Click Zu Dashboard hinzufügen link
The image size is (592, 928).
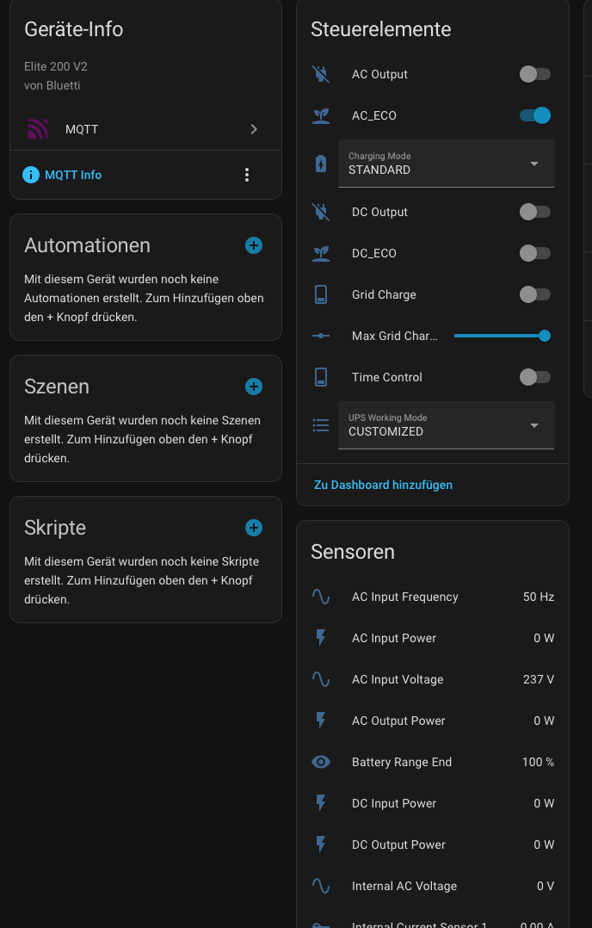point(383,485)
